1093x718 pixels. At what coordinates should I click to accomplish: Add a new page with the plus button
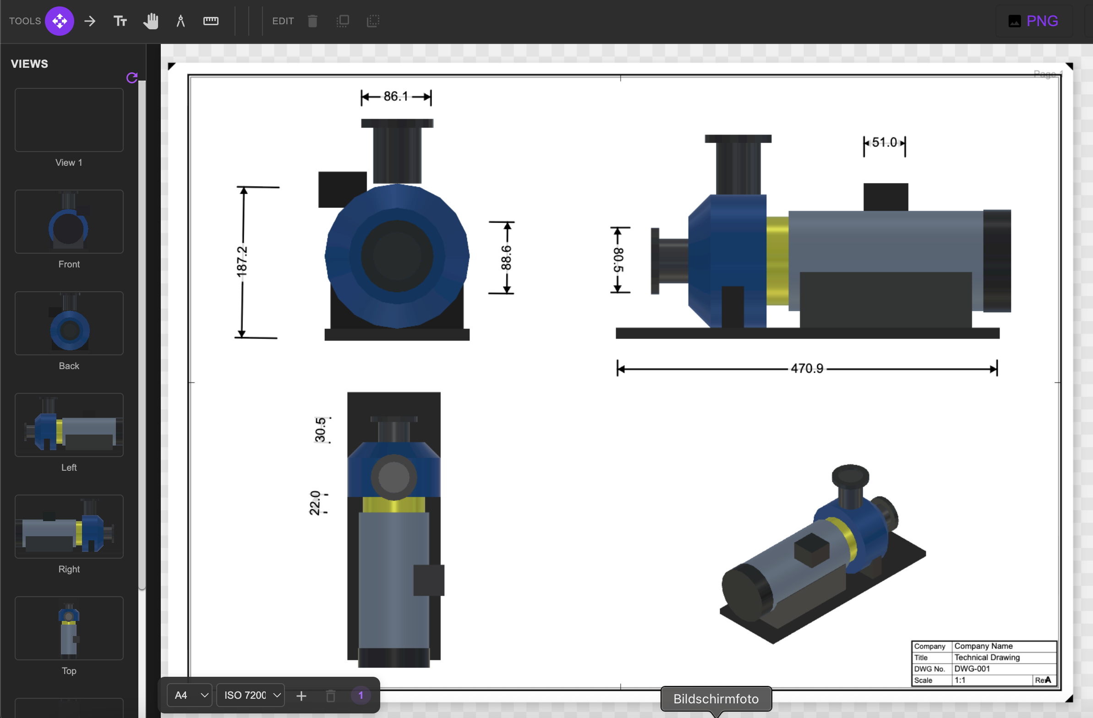coord(302,696)
